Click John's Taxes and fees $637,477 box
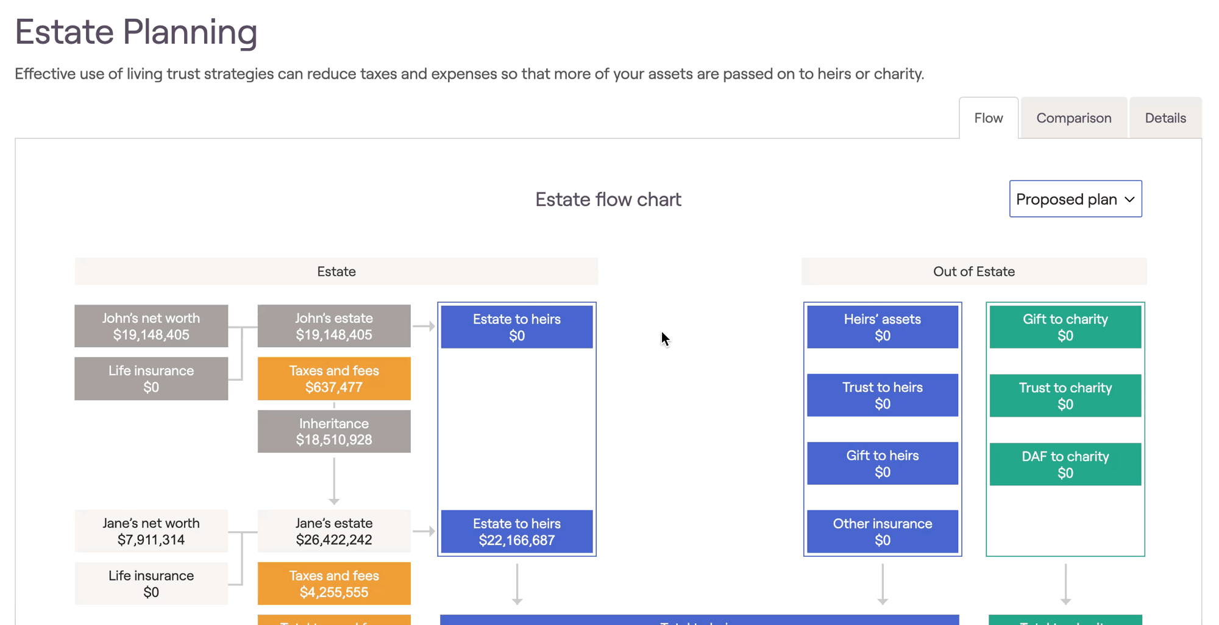The image size is (1219, 625). 334,379
